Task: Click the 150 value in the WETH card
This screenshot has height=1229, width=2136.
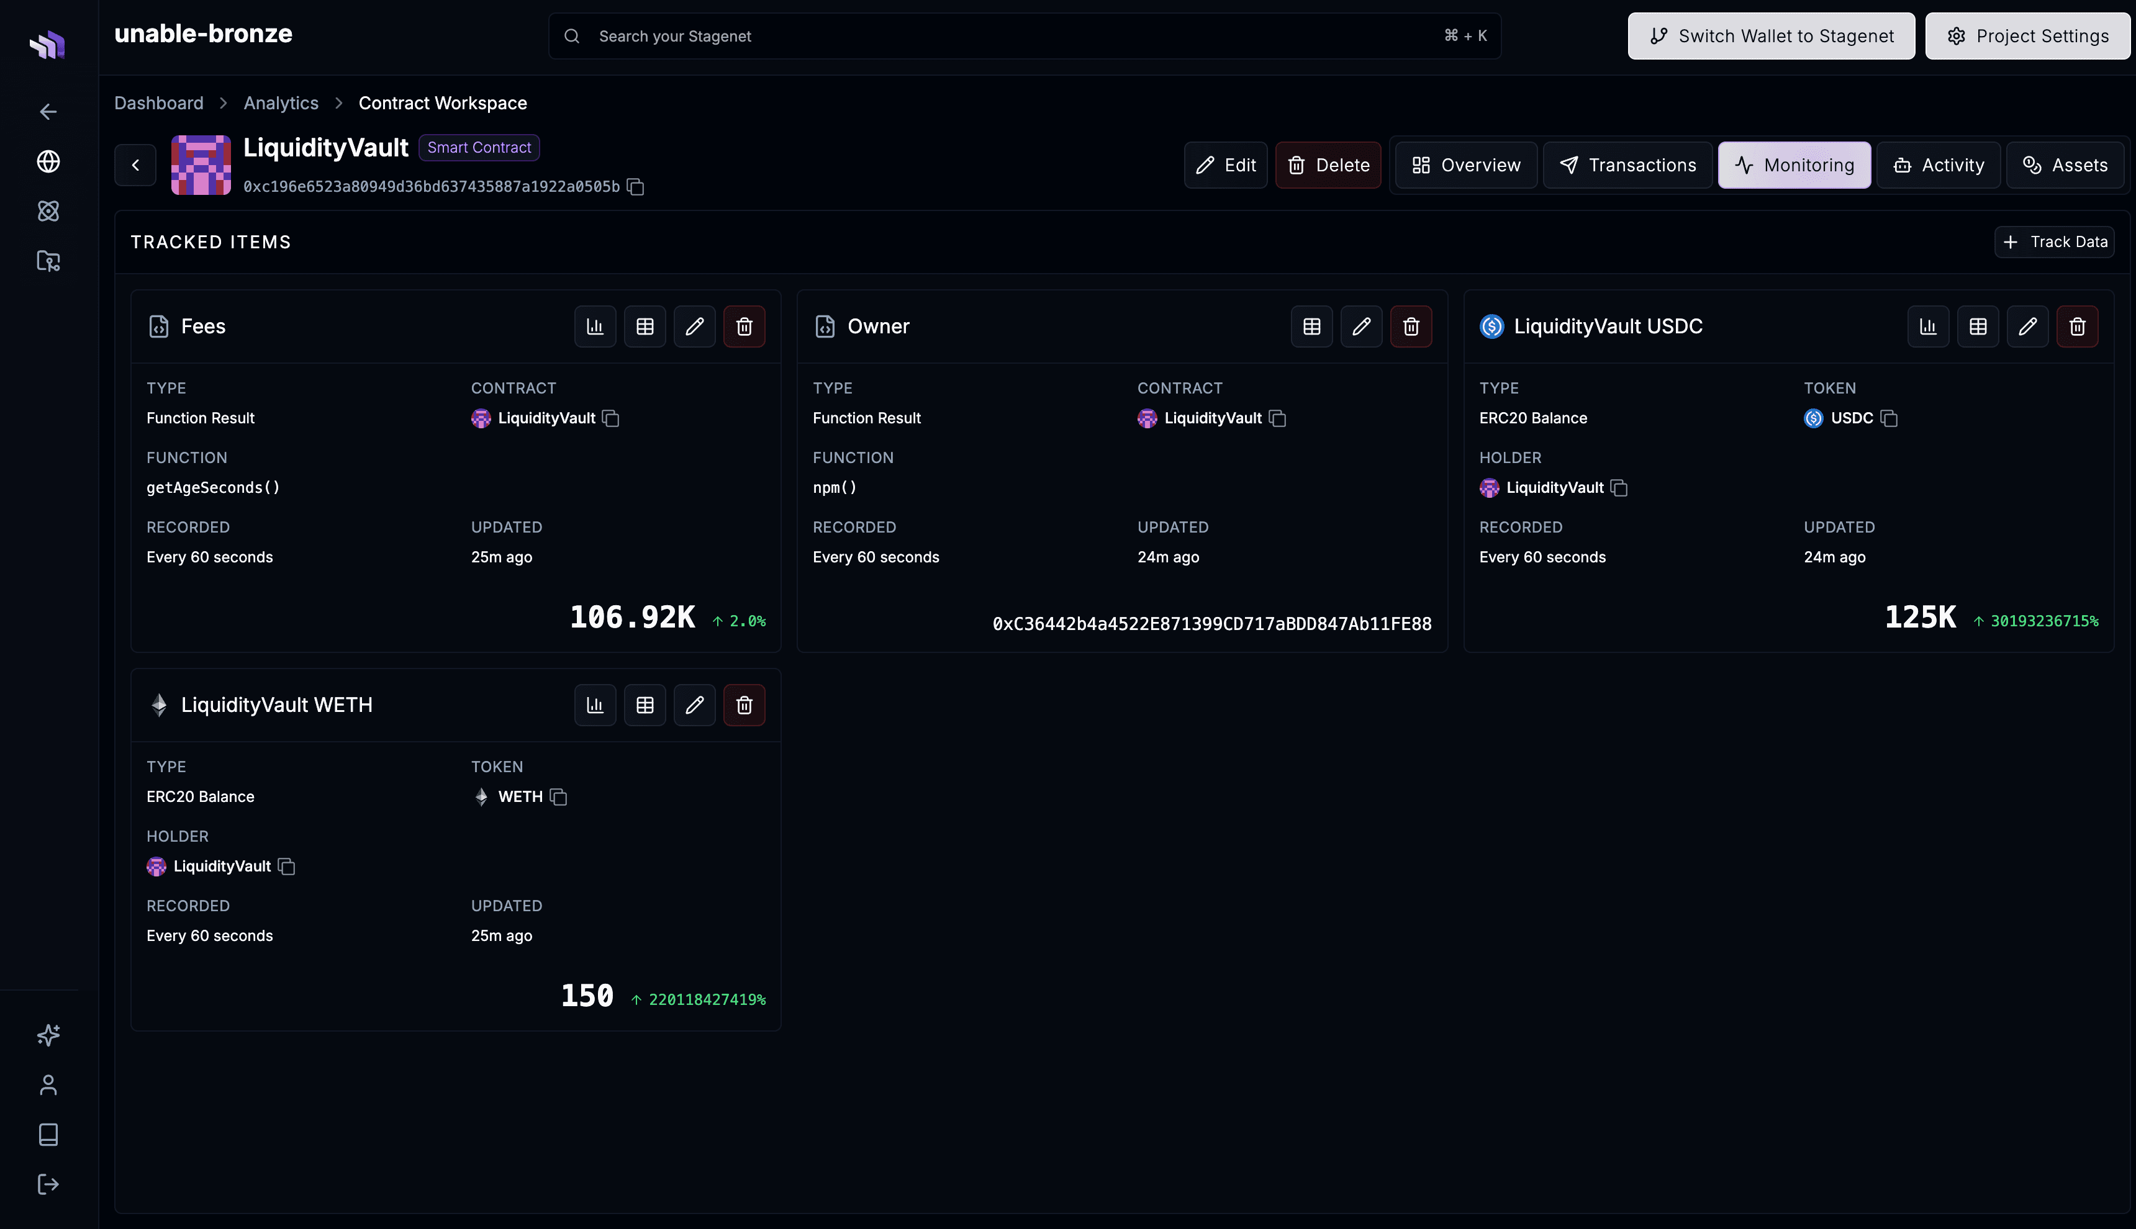Action: point(587,997)
